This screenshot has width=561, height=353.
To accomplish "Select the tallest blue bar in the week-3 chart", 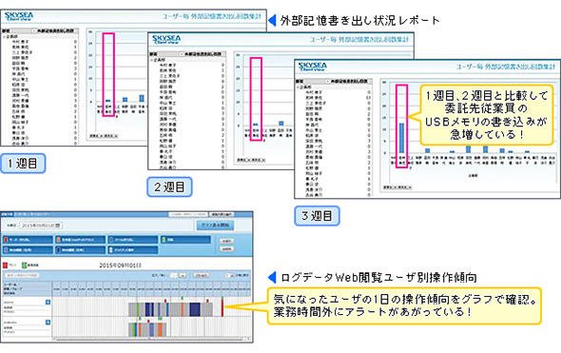I will pos(402,138).
